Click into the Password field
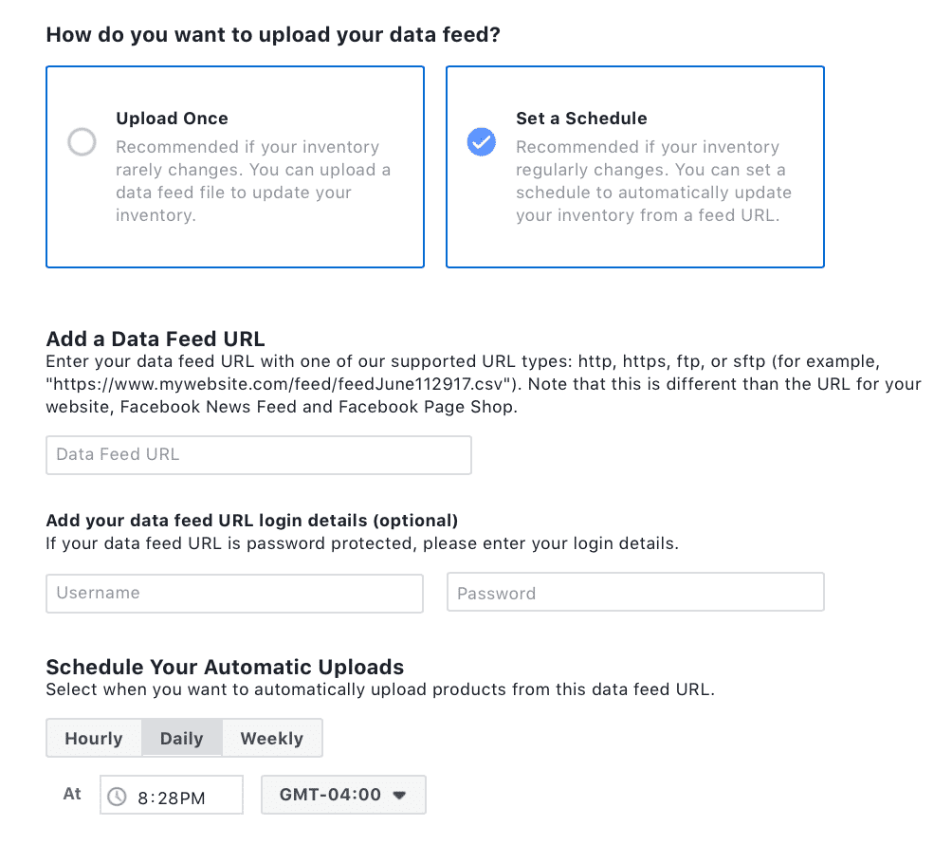952x844 pixels. [x=635, y=592]
